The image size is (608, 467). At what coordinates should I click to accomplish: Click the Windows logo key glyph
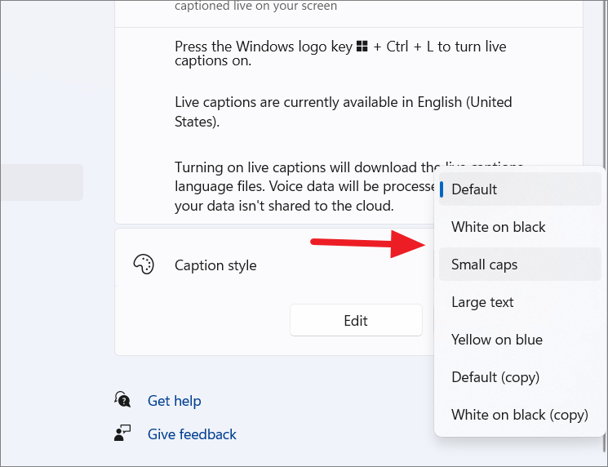(x=362, y=47)
